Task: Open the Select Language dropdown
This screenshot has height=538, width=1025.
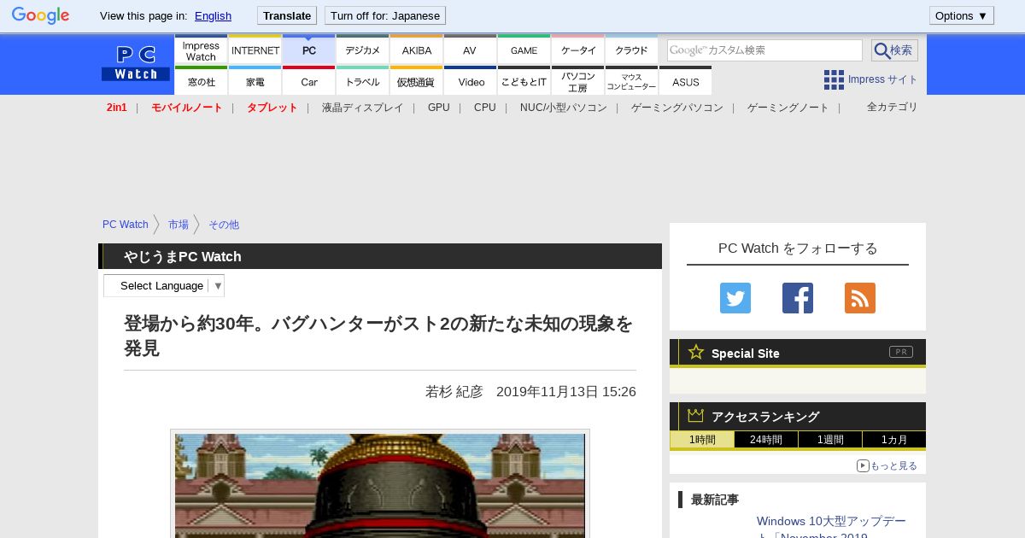Action: pyautogui.click(x=164, y=285)
